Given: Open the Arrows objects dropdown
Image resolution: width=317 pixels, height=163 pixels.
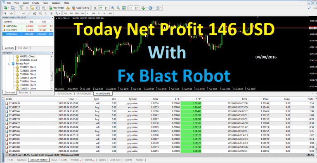Looking at the screenshot, I should pyautogui.click(x=58, y=13).
